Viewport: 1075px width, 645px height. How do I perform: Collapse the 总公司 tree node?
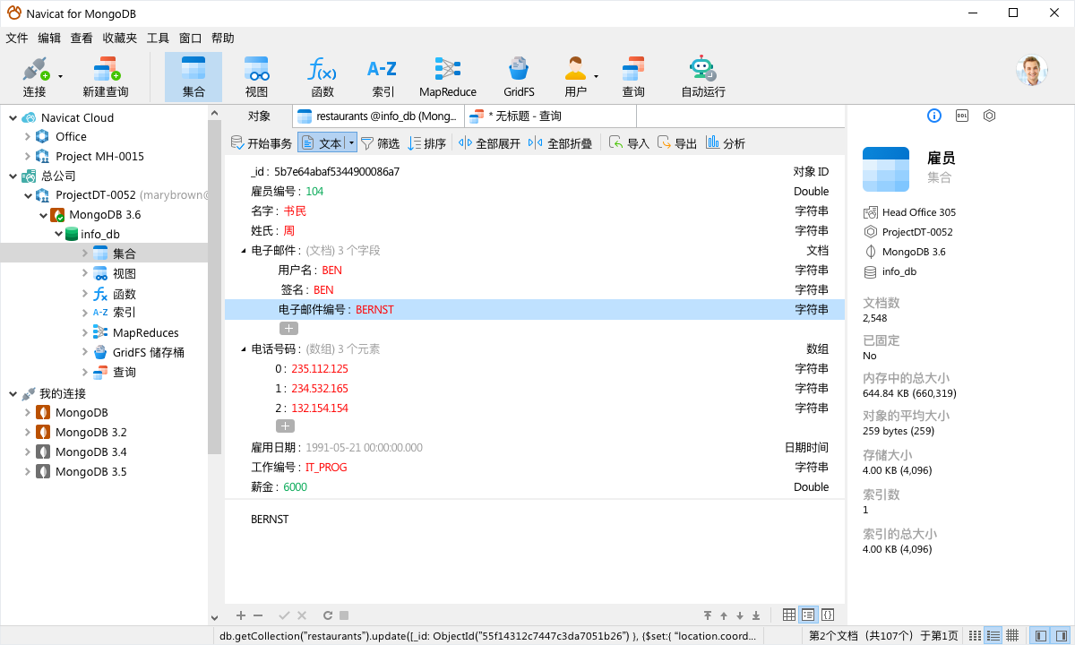tap(12, 176)
